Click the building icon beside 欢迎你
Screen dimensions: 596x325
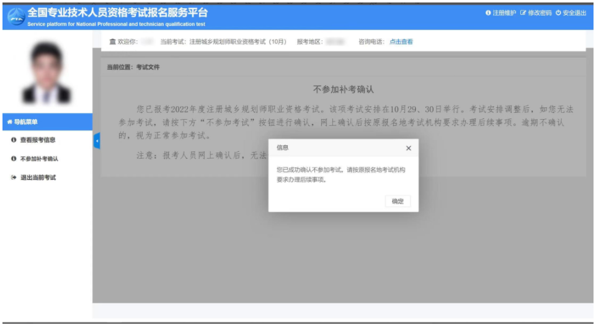click(x=112, y=42)
